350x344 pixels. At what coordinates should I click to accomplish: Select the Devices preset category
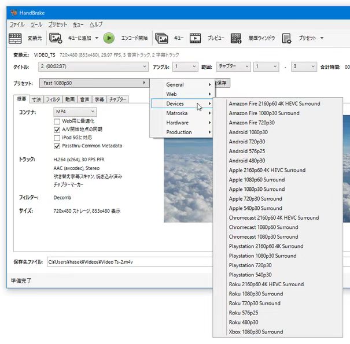pos(182,103)
